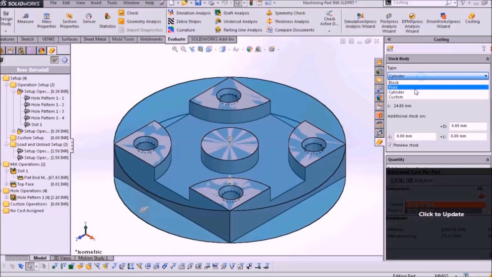Viewport: 492px width, 277px height.
Task: Choose Custom stock type option
Action: 438,97
